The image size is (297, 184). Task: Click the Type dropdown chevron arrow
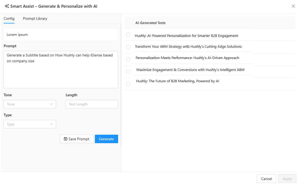point(51,124)
